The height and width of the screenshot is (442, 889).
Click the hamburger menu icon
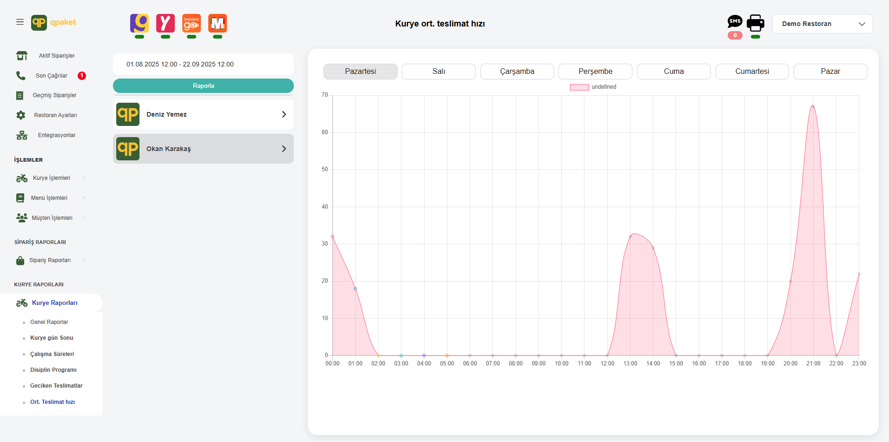coord(20,22)
